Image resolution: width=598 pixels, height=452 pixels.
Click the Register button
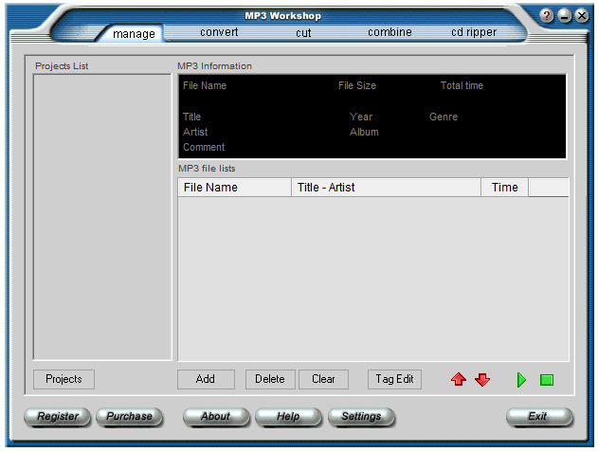coord(58,416)
